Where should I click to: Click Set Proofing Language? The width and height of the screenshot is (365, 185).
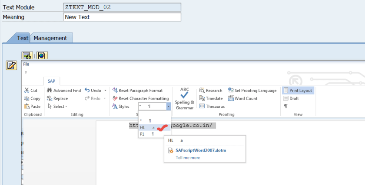point(252,90)
